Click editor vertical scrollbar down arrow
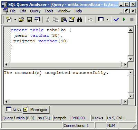This screenshot has height=130, width=138. [x=130, y=59]
